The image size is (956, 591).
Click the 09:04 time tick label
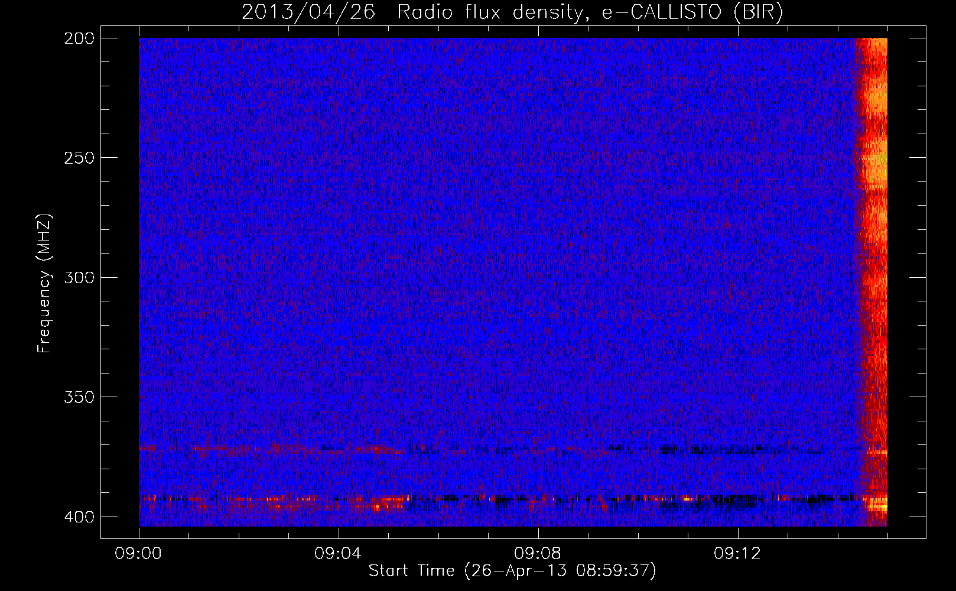click(x=338, y=554)
